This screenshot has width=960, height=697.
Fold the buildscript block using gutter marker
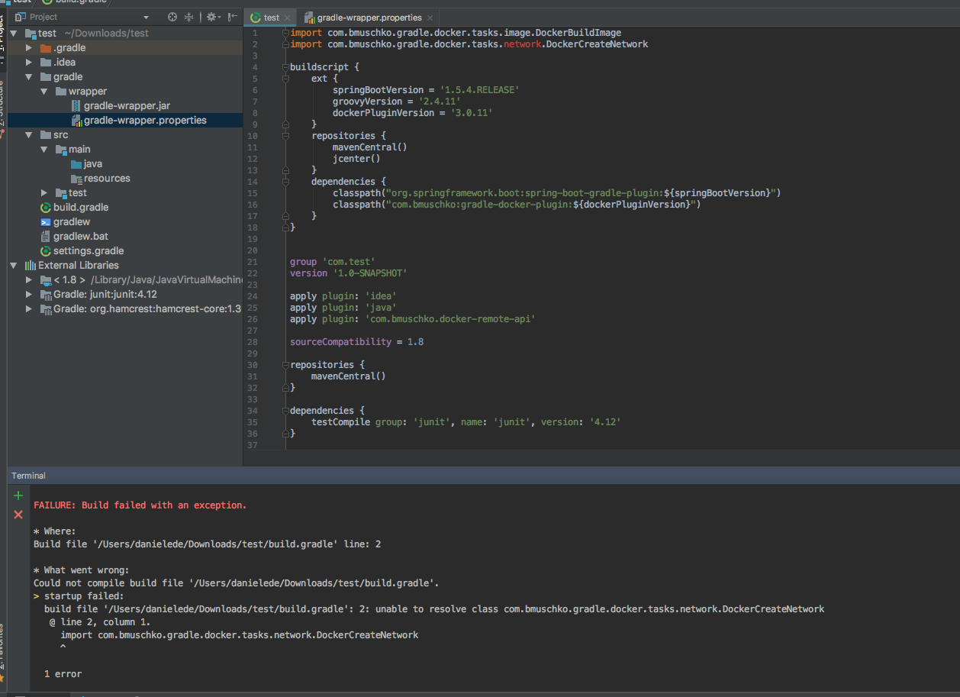[285, 66]
